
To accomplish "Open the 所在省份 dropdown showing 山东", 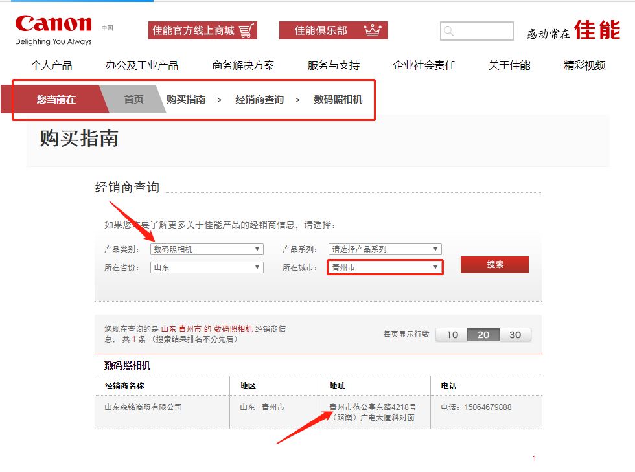I will [x=207, y=267].
